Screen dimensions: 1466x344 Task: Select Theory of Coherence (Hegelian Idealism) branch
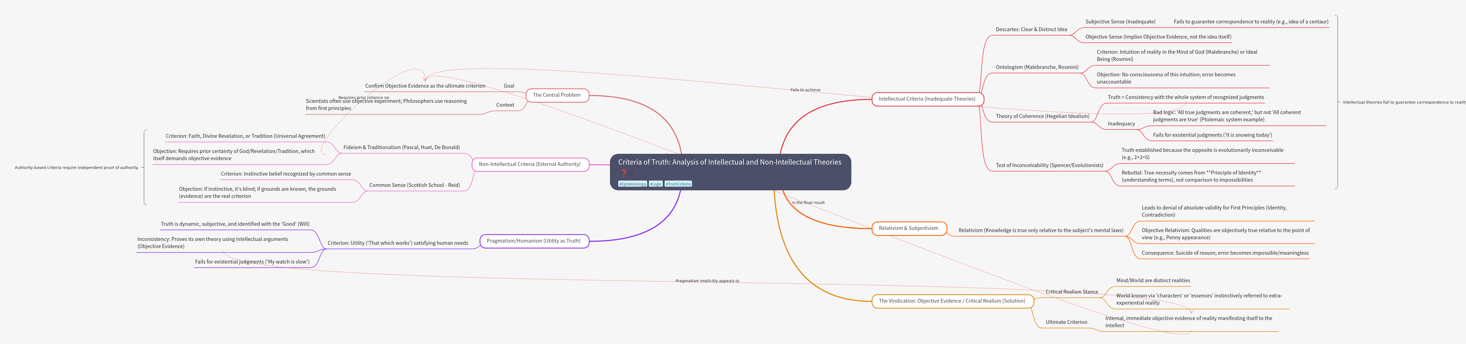tap(1042, 117)
